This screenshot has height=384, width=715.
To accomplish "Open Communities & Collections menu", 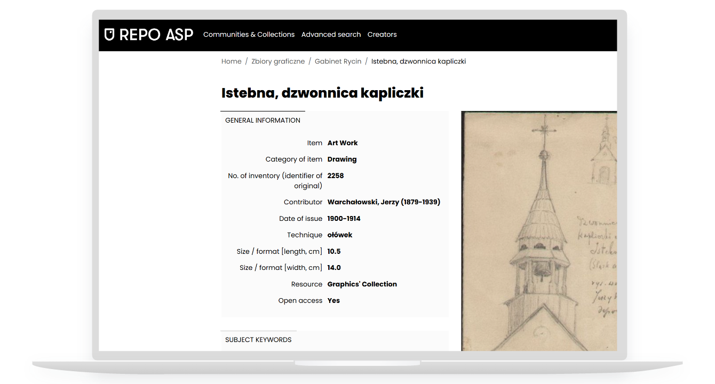I will tap(249, 35).
